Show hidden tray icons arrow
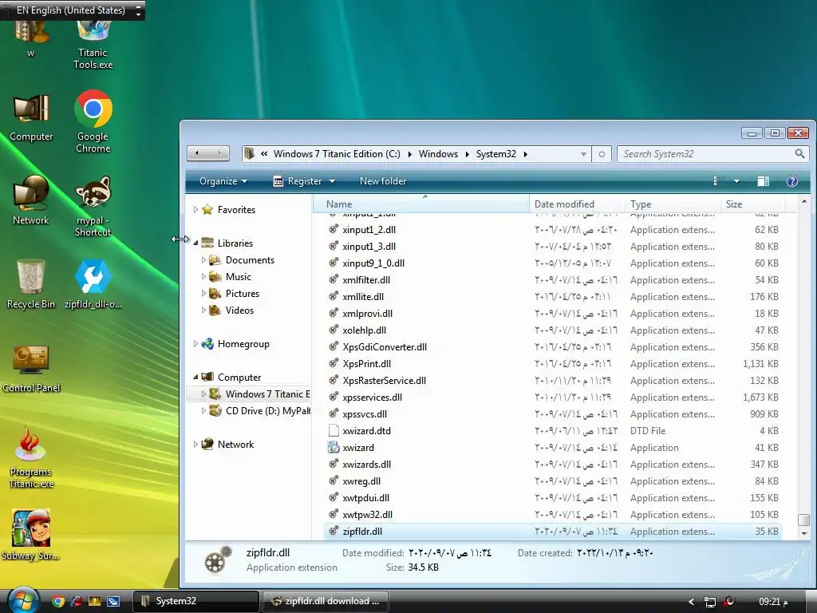Image resolution: width=817 pixels, height=613 pixels. click(x=692, y=602)
